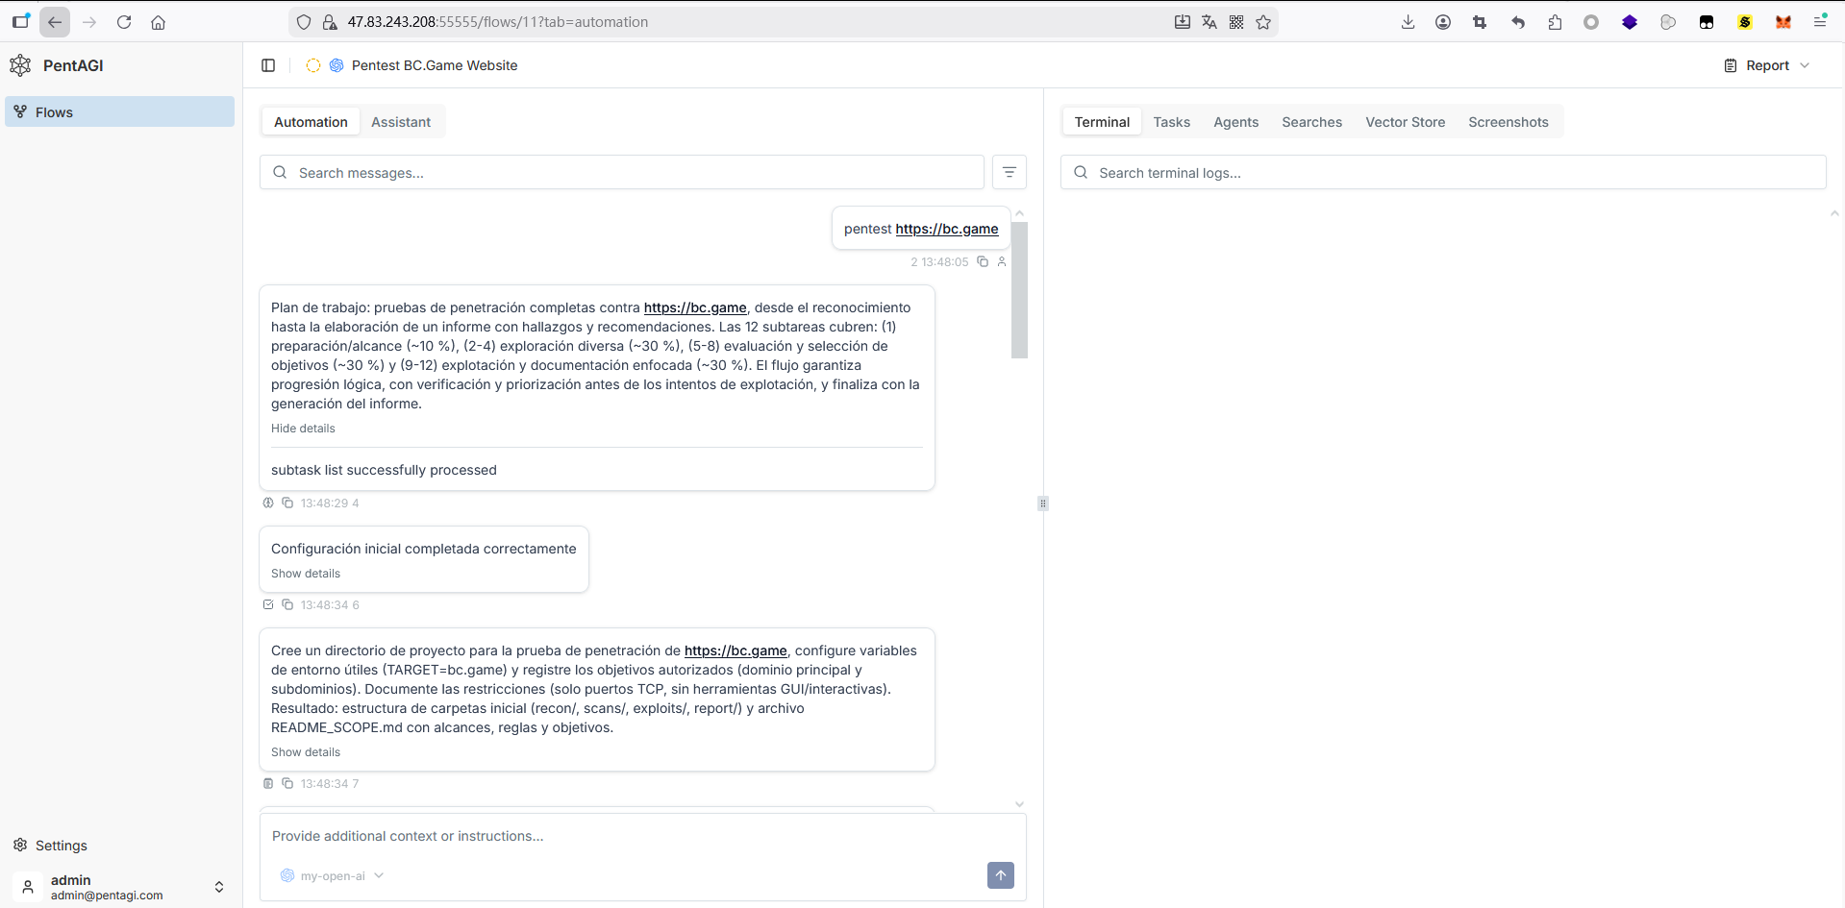The image size is (1845, 908).
Task: Expand the admin account menu
Action: click(x=218, y=887)
